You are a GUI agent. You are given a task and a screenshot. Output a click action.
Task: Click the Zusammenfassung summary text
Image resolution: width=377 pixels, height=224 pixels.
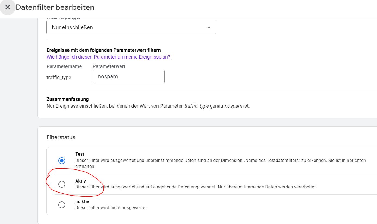point(68,99)
